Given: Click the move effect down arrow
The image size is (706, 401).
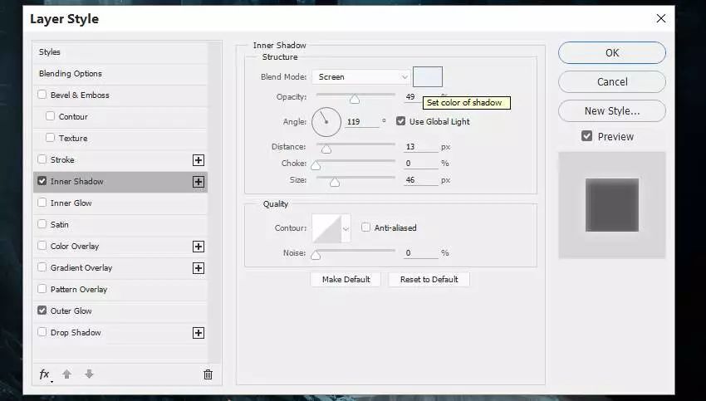Looking at the screenshot, I should (x=89, y=374).
